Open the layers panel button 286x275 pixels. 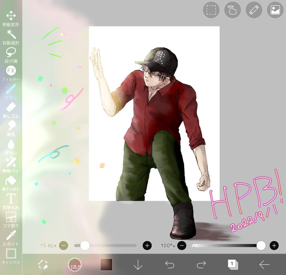point(233,264)
